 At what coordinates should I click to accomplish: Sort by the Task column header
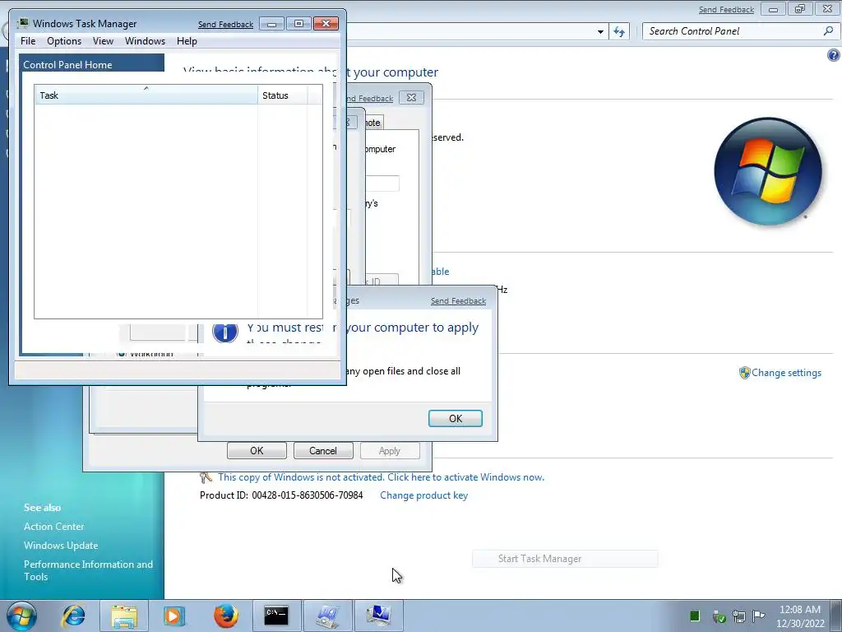pos(146,95)
